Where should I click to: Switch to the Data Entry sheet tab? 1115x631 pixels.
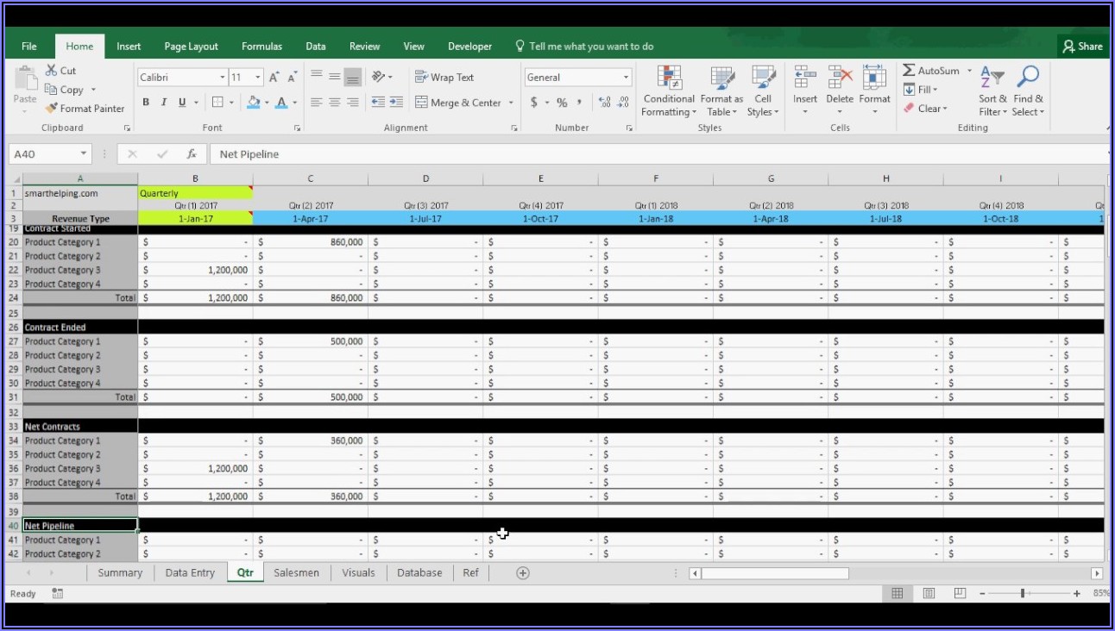click(x=190, y=573)
